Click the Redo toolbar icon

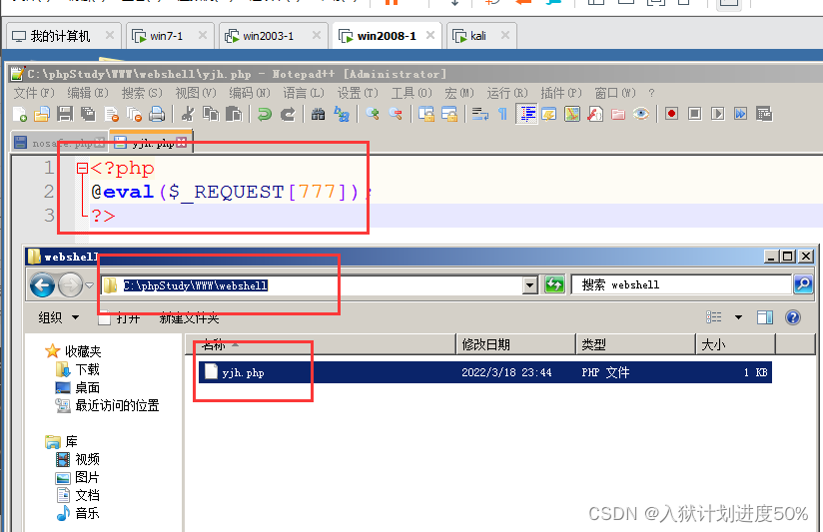point(288,114)
